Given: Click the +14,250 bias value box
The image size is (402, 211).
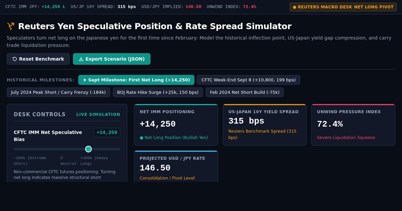Looking at the screenshot, I should coord(107,133).
